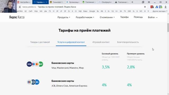The image size is (169, 95).
Task: Switch to the Cloudpayments browser tab
Action: pyautogui.click(x=106, y=2)
